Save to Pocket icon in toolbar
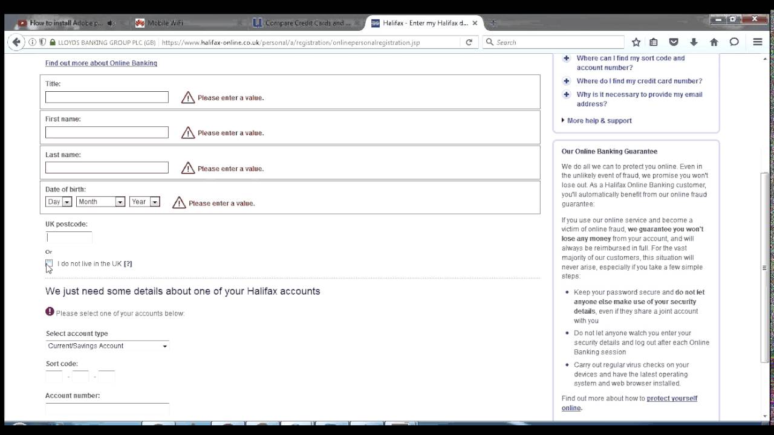Viewport: 774px width, 435px height. coord(674,42)
